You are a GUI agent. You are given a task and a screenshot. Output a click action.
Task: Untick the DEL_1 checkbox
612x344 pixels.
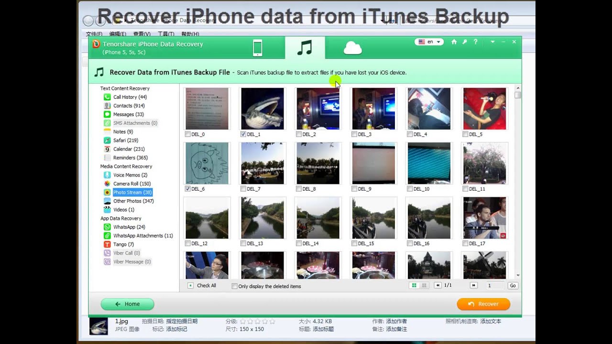[243, 134]
